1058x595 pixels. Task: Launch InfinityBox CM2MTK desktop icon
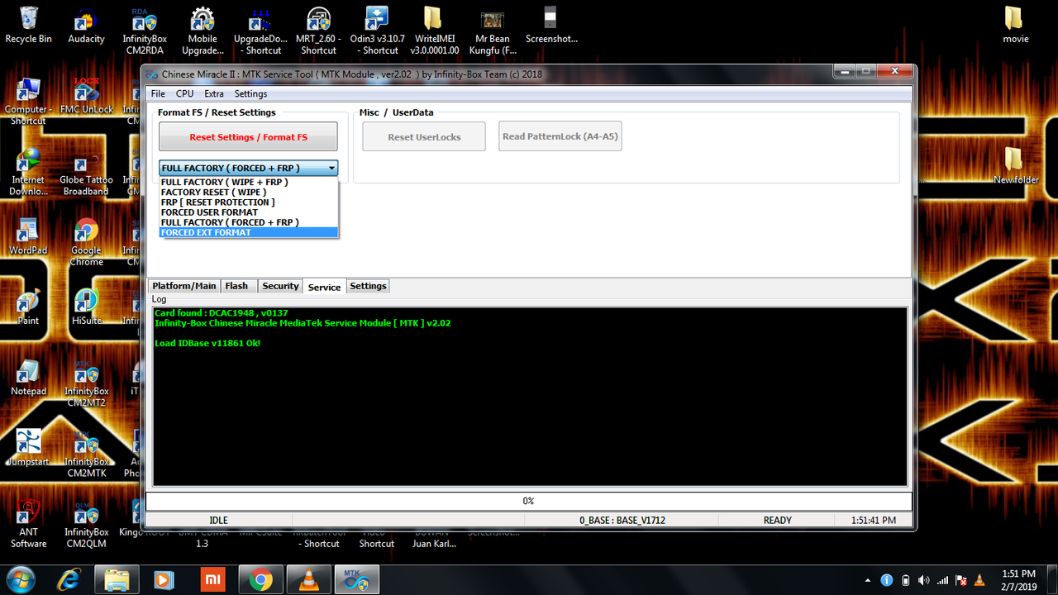tap(86, 453)
